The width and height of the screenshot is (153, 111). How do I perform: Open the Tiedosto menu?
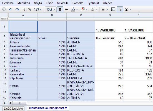(x=7, y=3)
